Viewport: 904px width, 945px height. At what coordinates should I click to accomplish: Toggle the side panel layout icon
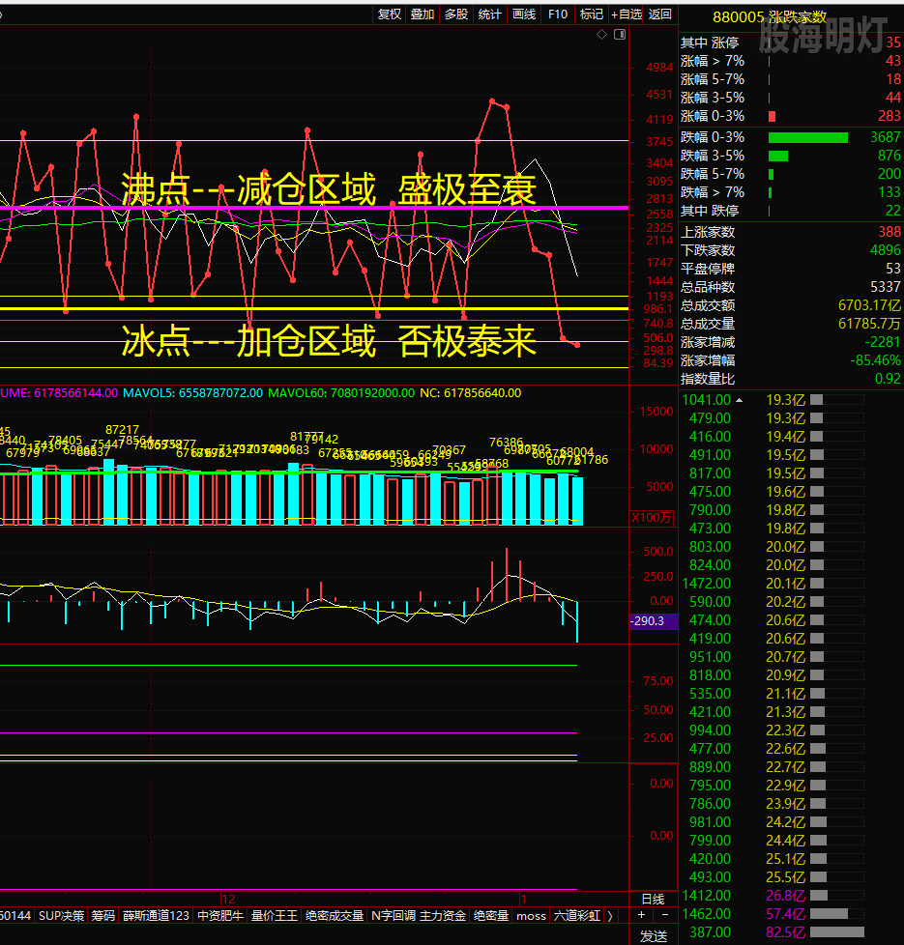tap(620, 35)
